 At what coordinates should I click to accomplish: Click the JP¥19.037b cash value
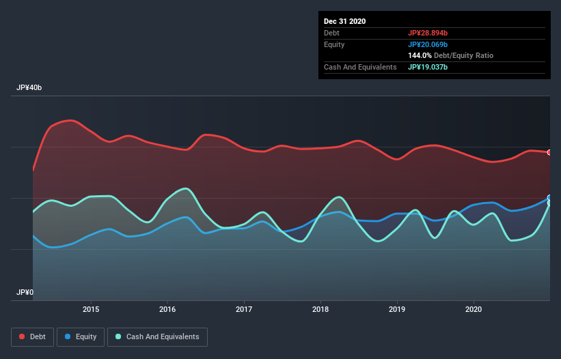[428, 67]
